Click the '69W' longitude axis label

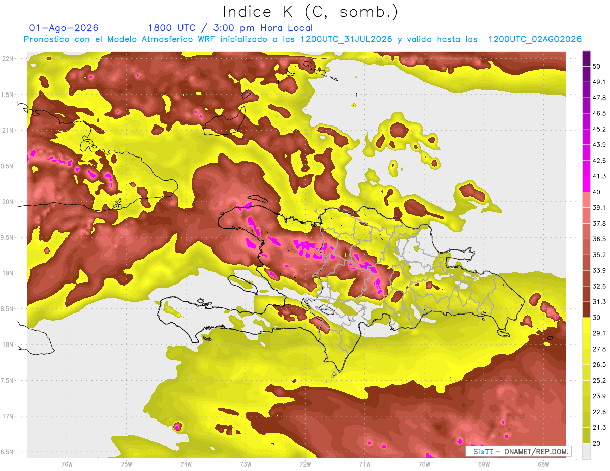484,464
